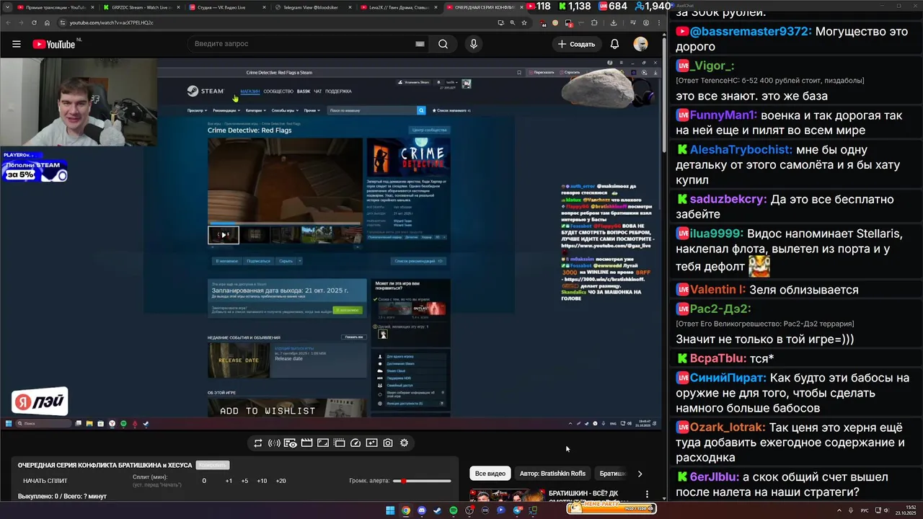This screenshot has width=923, height=519.
Task: Open YouTube account avatar menu
Action: [x=640, y=44]
